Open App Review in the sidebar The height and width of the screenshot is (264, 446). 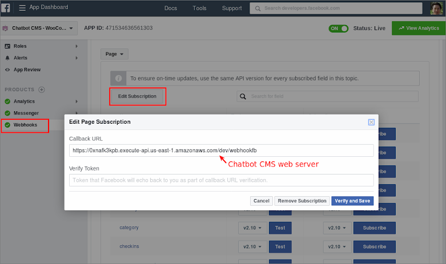27,70
